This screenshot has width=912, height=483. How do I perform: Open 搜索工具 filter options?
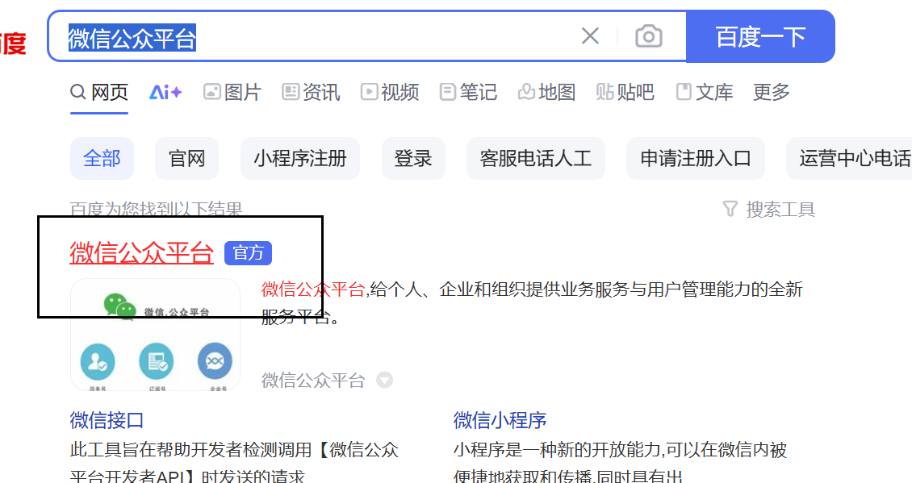[769, 209]
